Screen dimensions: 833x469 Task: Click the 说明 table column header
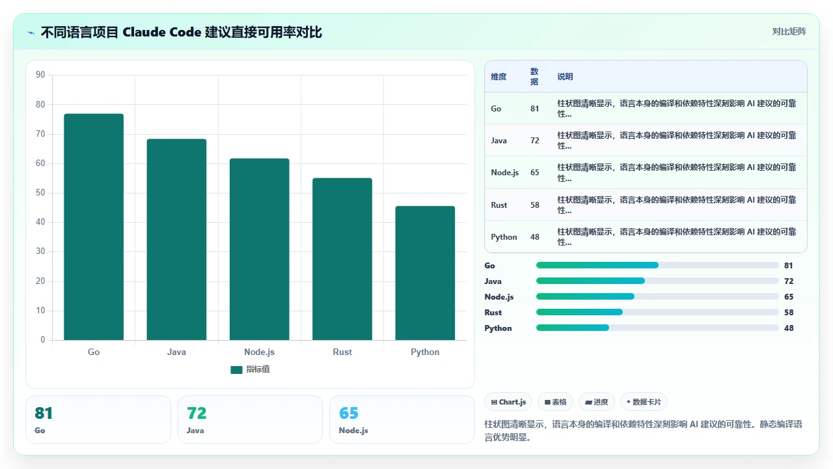[x=565, y=77]
